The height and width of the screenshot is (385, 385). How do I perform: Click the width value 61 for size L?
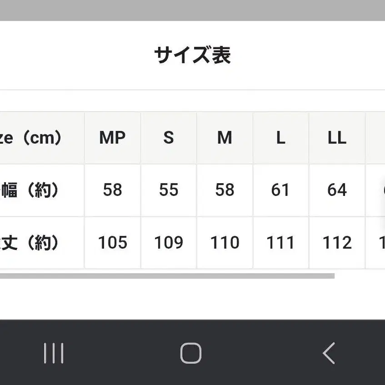tap(280, 190)
